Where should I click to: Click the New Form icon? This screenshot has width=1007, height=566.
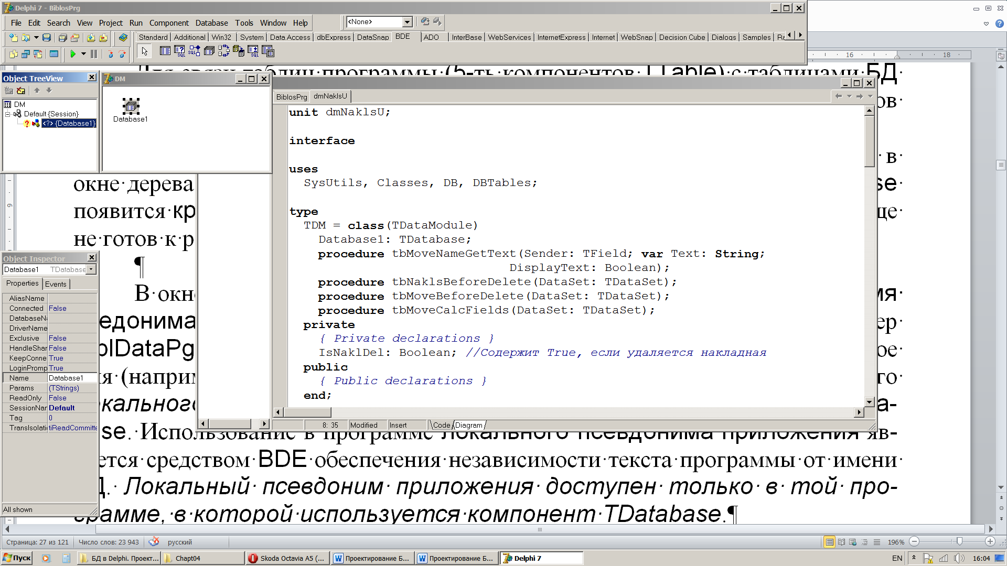53,54
